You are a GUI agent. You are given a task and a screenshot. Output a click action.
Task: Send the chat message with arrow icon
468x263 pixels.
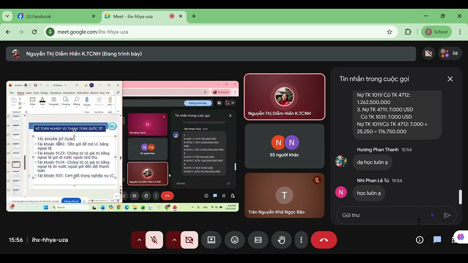447,215
